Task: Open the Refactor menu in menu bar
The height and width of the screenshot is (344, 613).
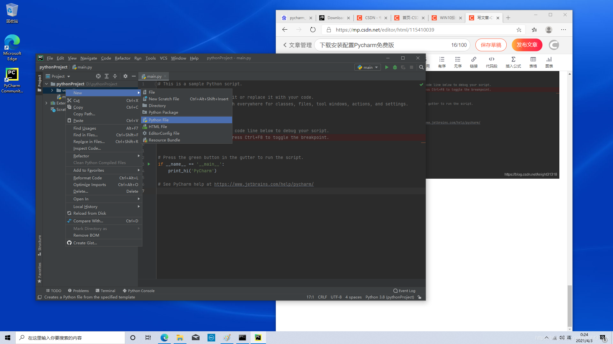Action: (123, 58)
